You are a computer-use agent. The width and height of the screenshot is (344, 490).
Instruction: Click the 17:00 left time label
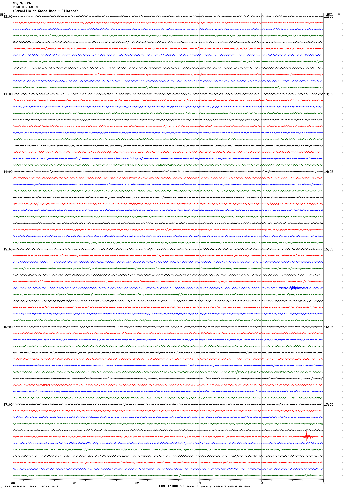(x=8, y=405)
